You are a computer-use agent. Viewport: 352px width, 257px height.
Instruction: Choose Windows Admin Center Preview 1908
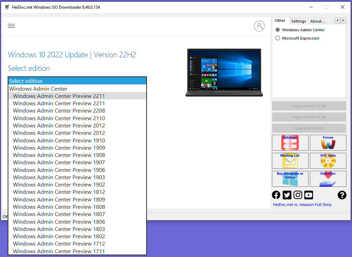click(77, 155)
